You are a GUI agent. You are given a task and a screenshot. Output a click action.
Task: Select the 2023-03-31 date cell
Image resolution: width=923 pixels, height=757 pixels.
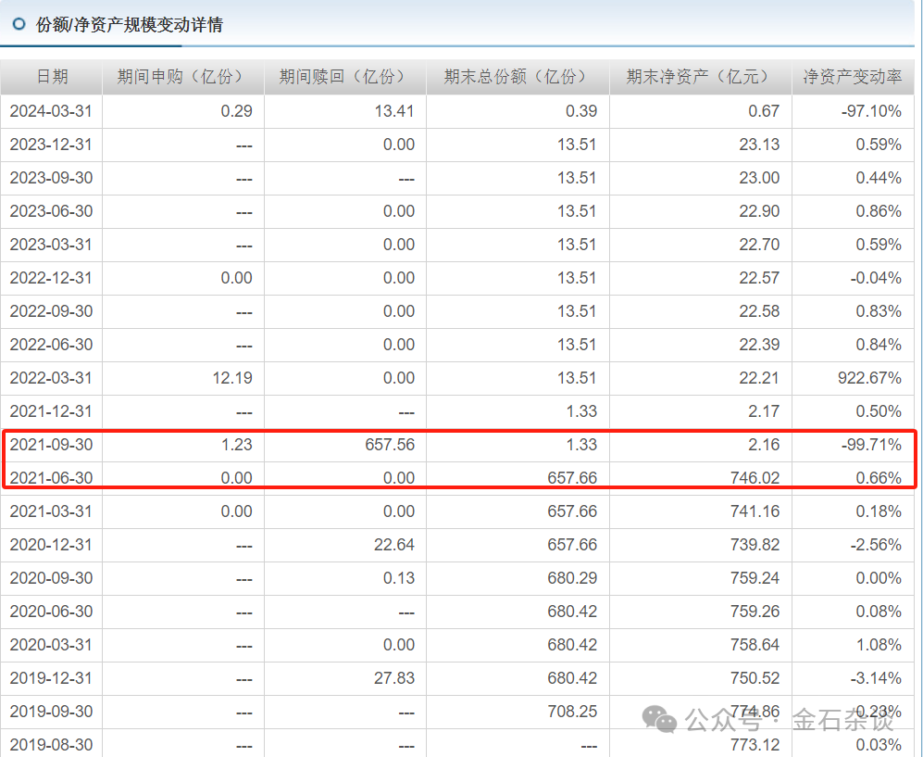pos(51,245)
